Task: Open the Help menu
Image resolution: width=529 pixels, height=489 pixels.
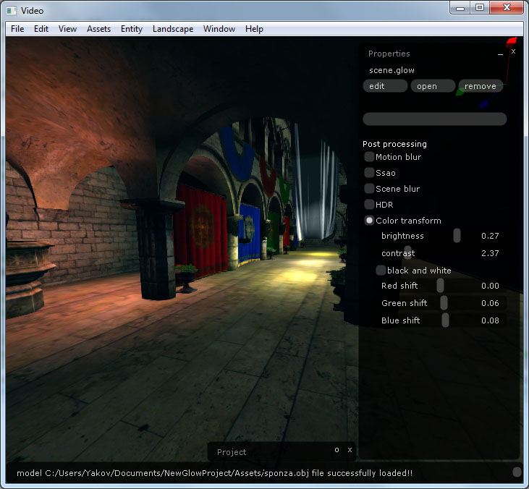Action: 254,29
